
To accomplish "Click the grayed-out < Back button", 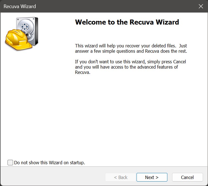I will coord(121,177).
